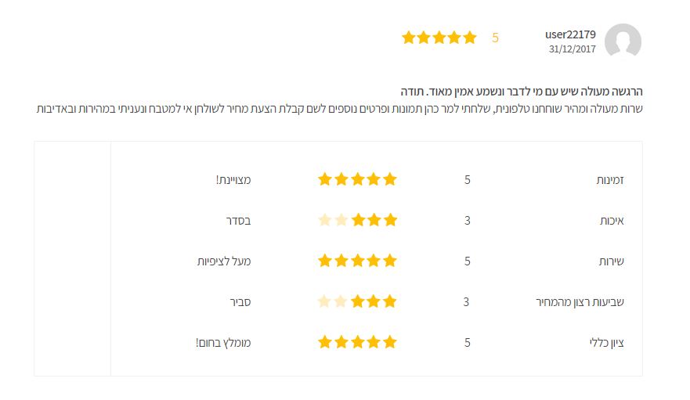Click the review date 31/12/2017
Viewport: 690px width, 400px height.
coord(572,49)
